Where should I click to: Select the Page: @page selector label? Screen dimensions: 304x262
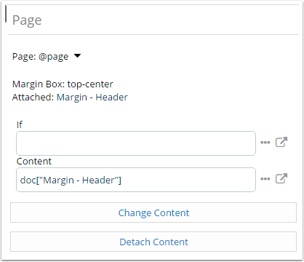coord(40,57)
